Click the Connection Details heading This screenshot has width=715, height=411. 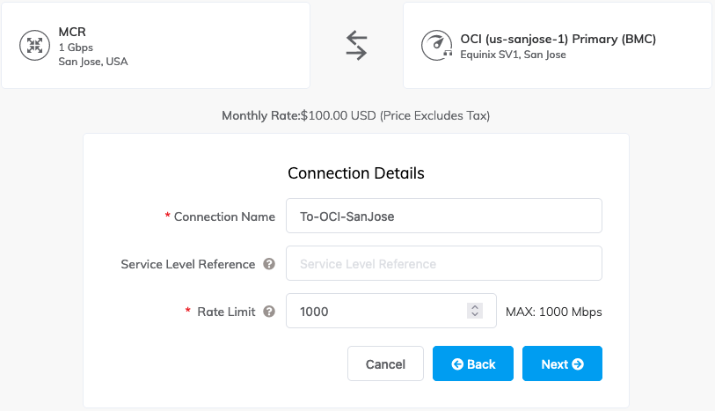click(355, 173)
